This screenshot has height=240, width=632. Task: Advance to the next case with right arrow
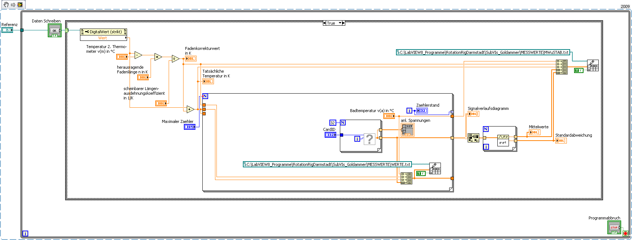click(x=344, y=23)
